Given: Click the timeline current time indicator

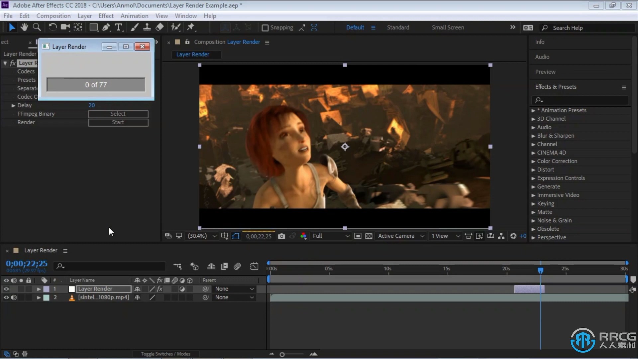Looking at the screenshot, I should (x=541, y=271).
